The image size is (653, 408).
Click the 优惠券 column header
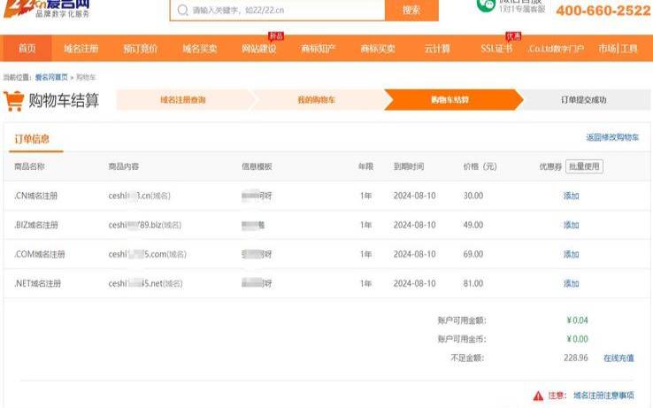[x=550, y=166]
